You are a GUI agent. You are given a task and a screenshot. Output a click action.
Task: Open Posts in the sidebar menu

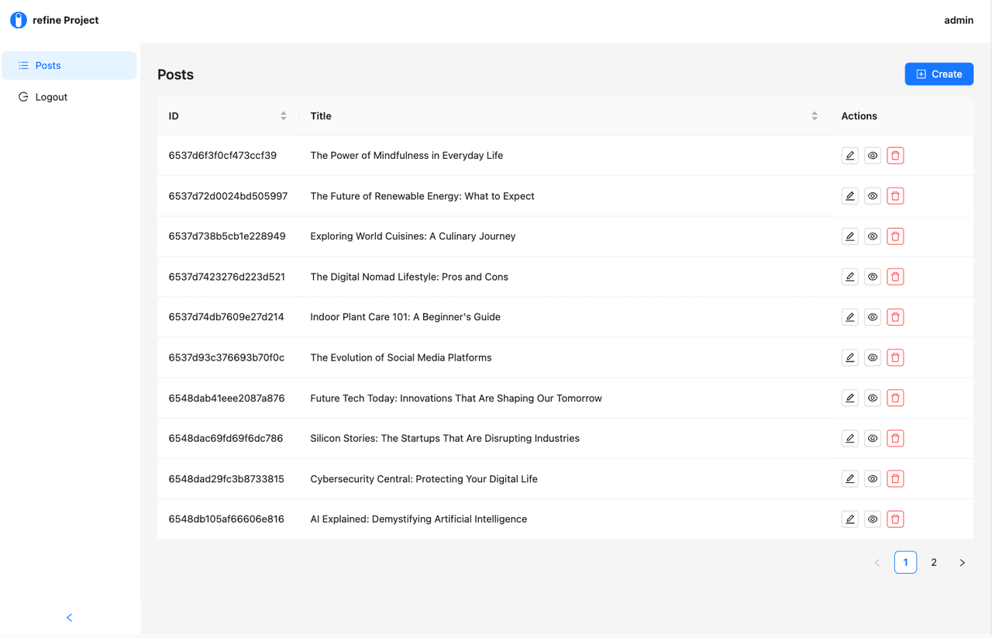tap(48, 66)
